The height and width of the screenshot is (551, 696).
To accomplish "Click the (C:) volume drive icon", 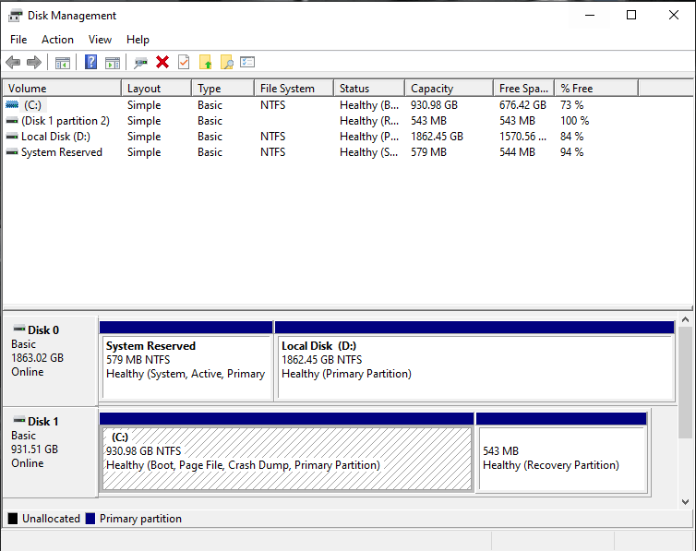I will (x=12, y=104).
